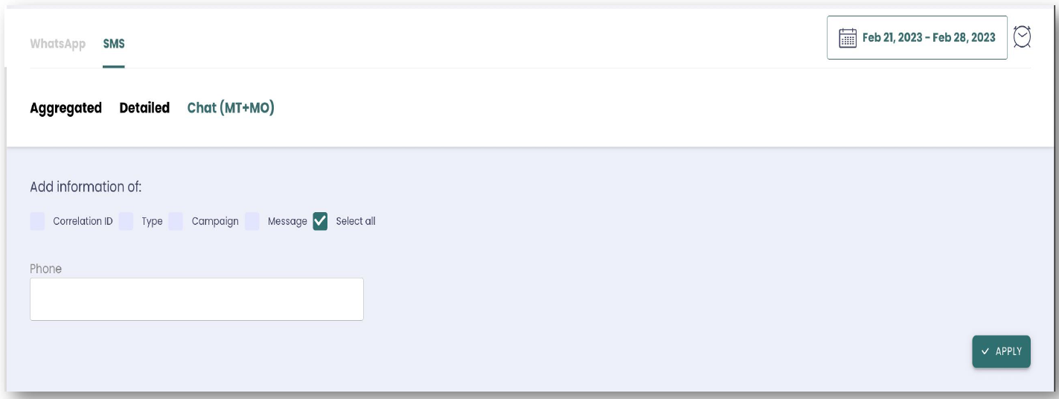This screenshot has width=1059, height=399.
Task: Open the Feb 21 – Feb 28 date range
Action: pyautogui.click(x=928, y=38)
